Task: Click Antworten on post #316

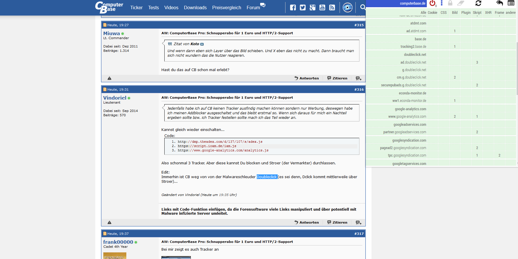Action: (x=306, y=222)
